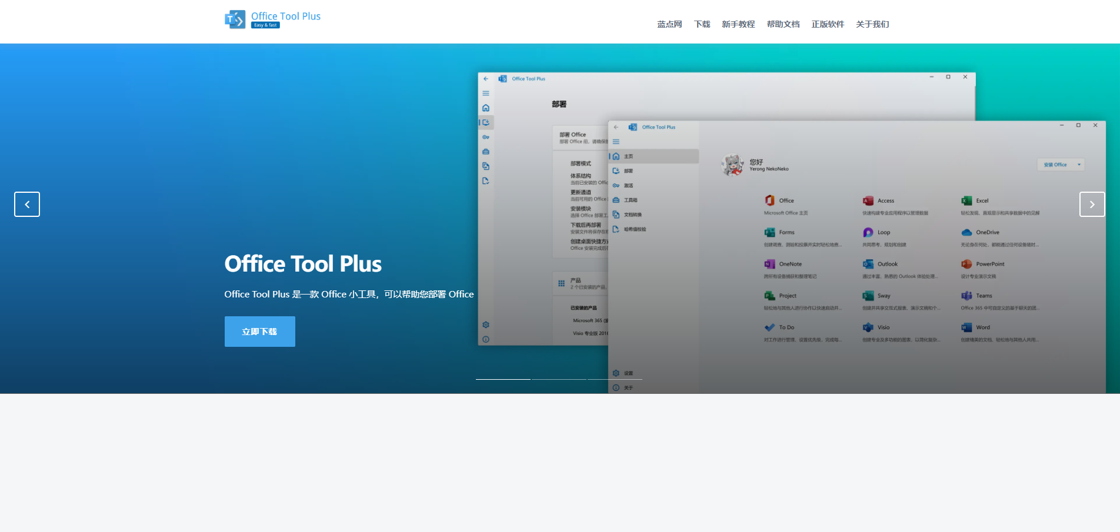Open 激活 in the home window sidebar

[654, 186]
